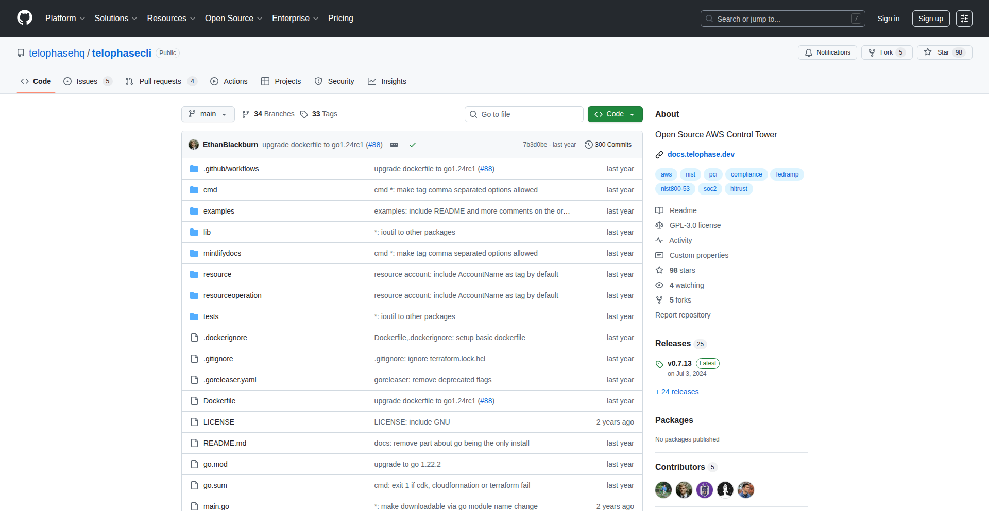The width and height of the screenshot is (989, 511).
Task: Select the fedramp topic tag
Action: [787, 174]
